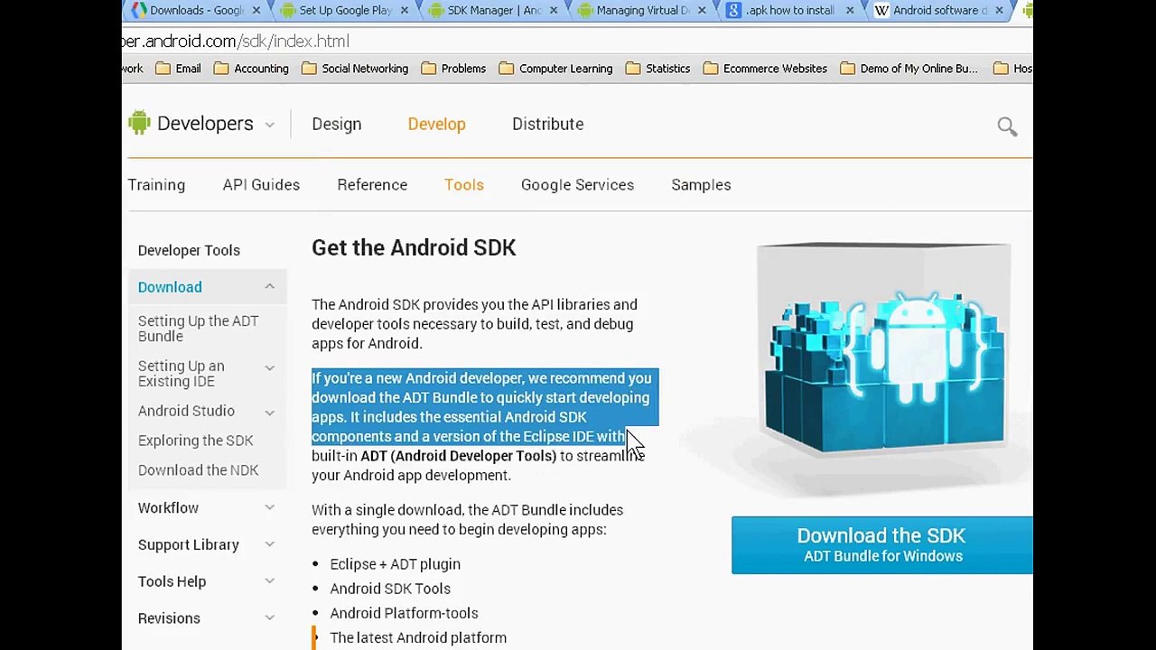
Task: Open the Reference sub-navigation link
Action: tap(372, 184)
